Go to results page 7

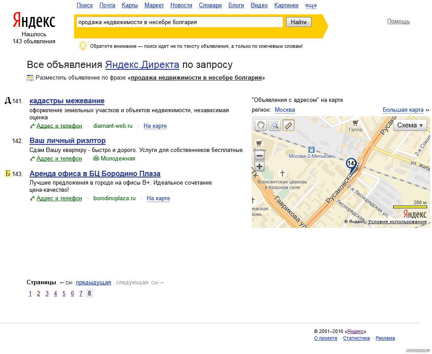coord(81,293)
